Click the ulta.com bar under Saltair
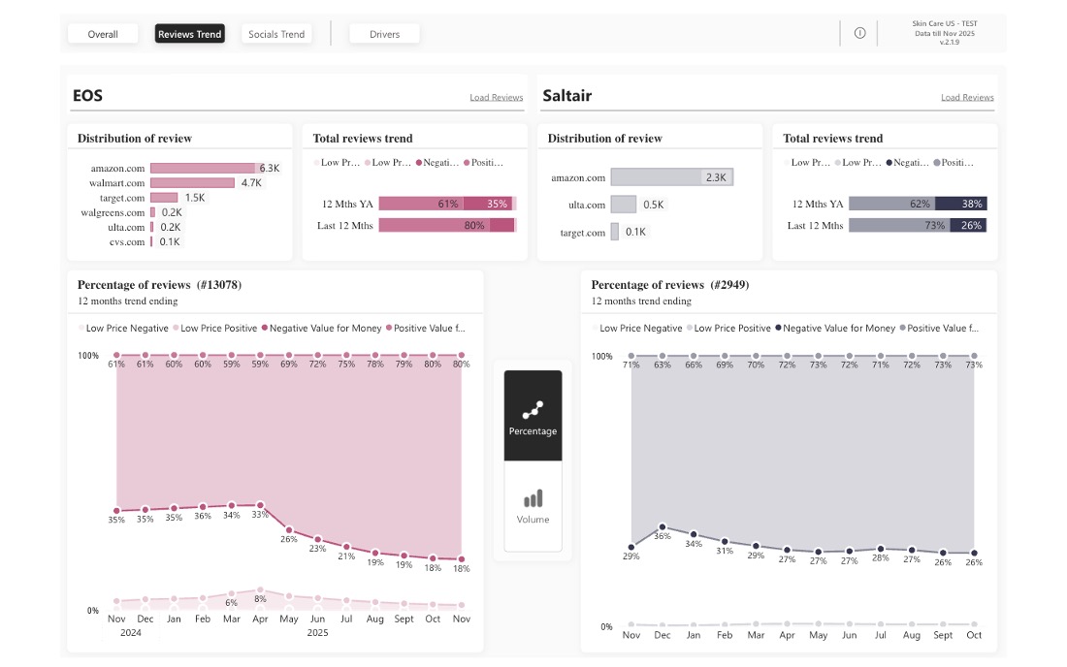Image resolution: width=1067 pixels, height=667 pixels. 623,205
